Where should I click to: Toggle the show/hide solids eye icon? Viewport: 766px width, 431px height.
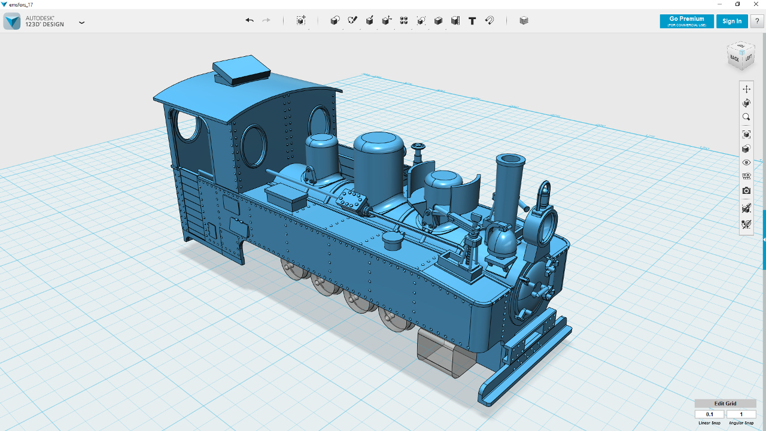(x=746, y=162)
